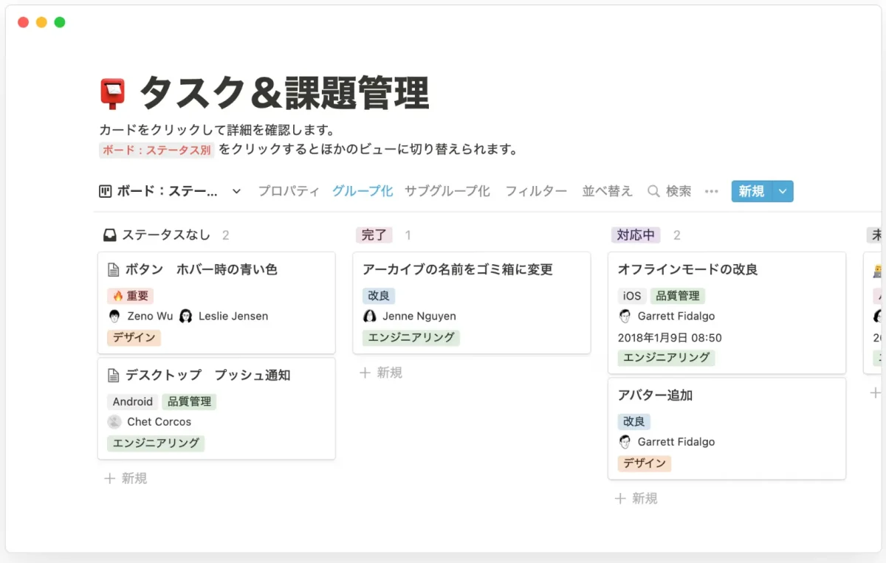886x563 pixels.
Task: Open the more options ellipsis menu
Action: 711,191
